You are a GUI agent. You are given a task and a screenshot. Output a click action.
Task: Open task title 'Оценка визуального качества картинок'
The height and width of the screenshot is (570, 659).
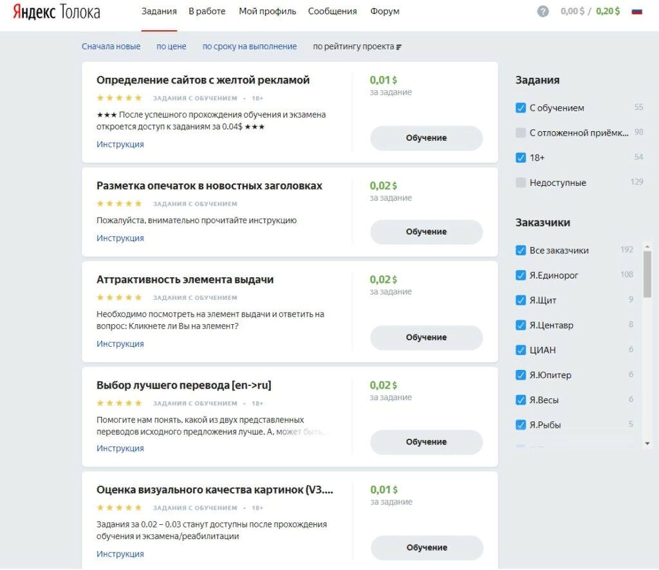pos(214,490)
